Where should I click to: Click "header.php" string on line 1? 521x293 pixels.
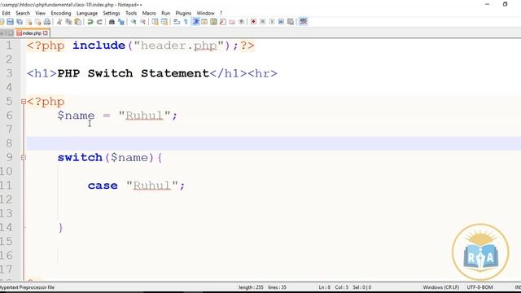pyautogui.click(x=179, y=46)
